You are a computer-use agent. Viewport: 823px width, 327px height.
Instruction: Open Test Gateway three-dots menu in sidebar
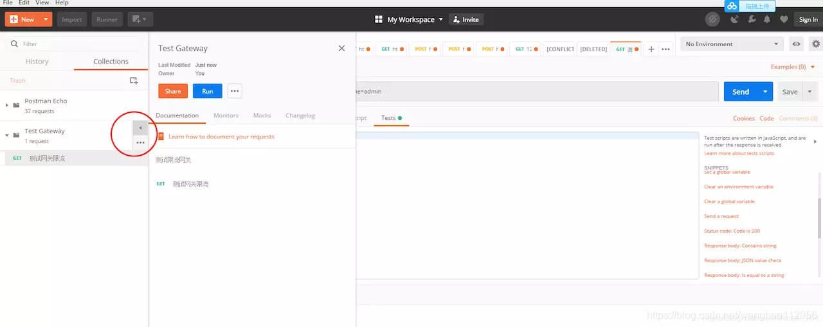coord(140,142)
